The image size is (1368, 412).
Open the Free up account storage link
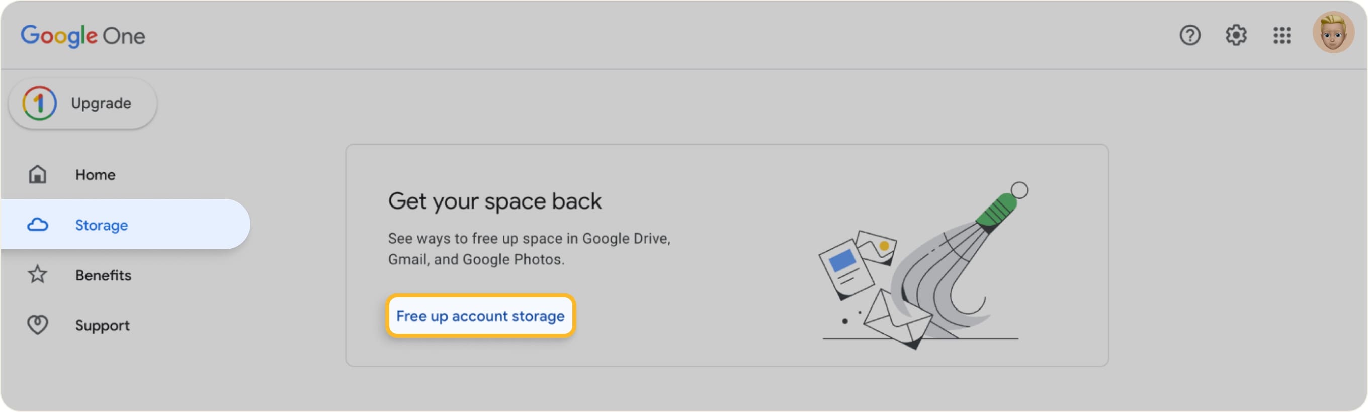pos(479,316)
